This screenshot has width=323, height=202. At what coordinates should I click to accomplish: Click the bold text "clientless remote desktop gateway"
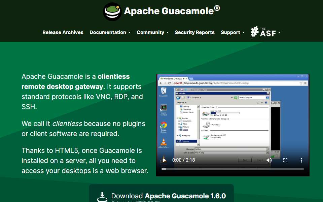(x=76, y=81)
